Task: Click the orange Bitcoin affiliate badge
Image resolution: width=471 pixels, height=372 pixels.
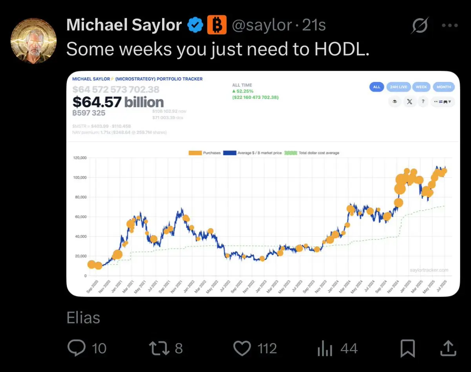Action: click(217, 25)
